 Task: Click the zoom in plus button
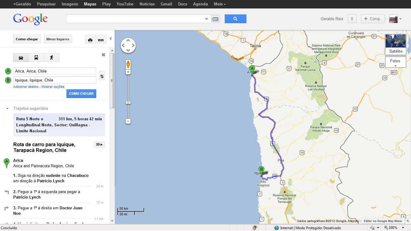pos(128,72)
